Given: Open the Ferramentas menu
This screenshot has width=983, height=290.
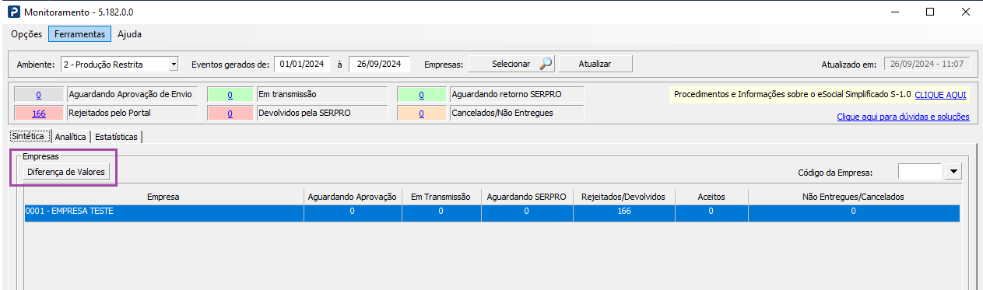Looking at the screenshot, I should (x=80, y=34).
